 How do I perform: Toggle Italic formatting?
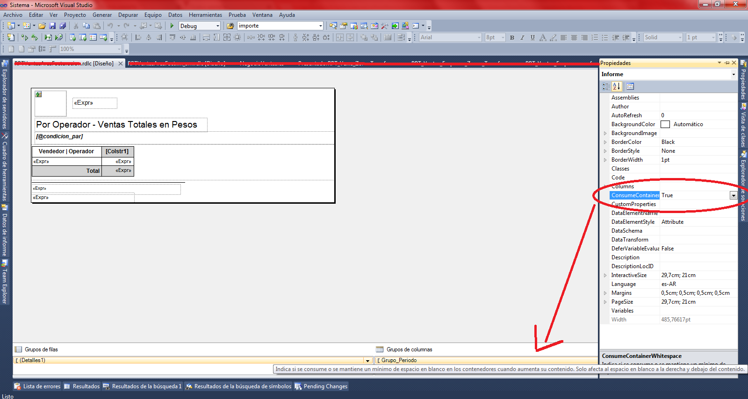(x=522, y=37)
